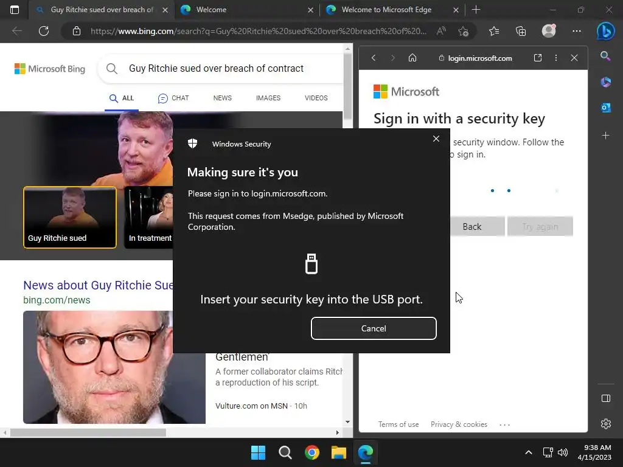Open the Favorites list

pyautogui.click(x=494, y=31)
